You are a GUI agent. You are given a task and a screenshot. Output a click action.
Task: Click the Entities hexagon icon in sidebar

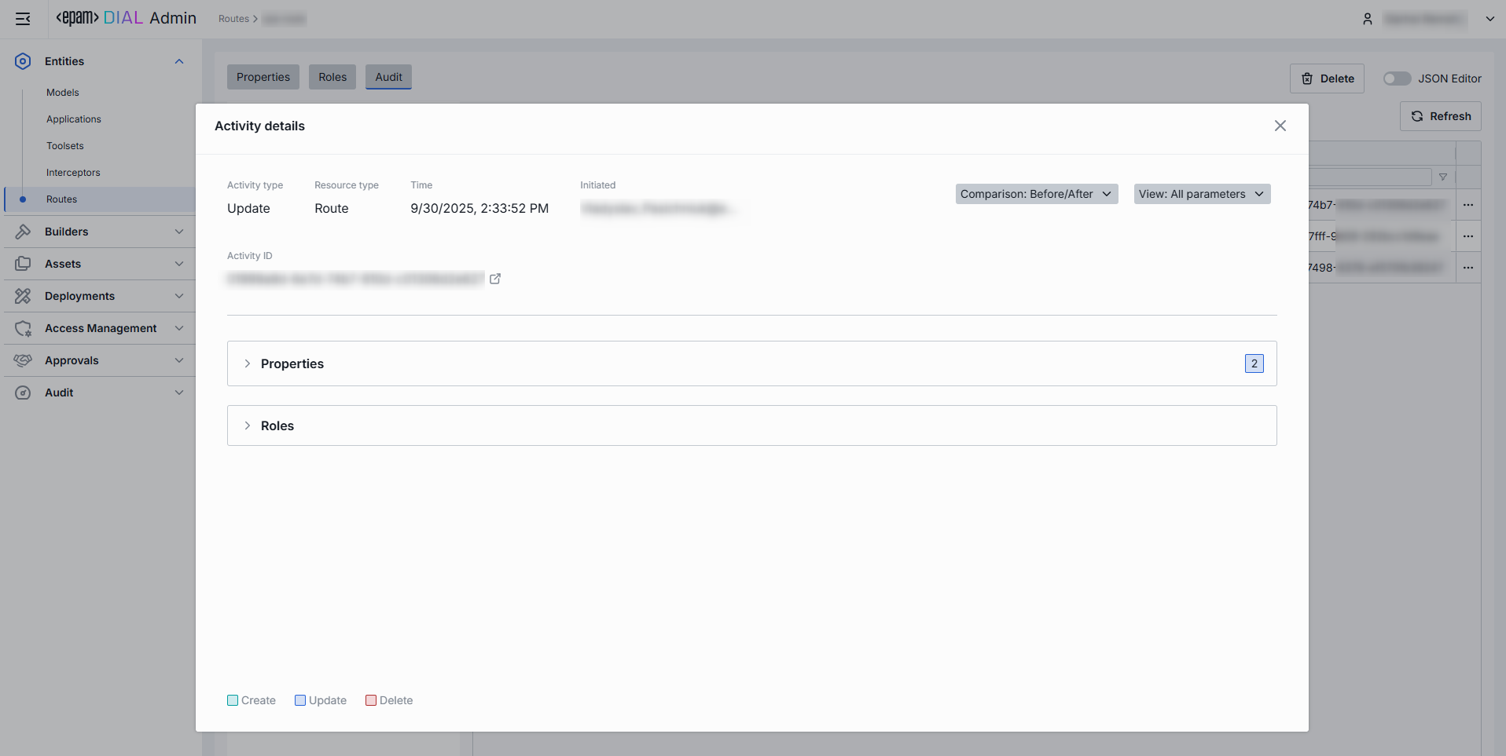23,61
